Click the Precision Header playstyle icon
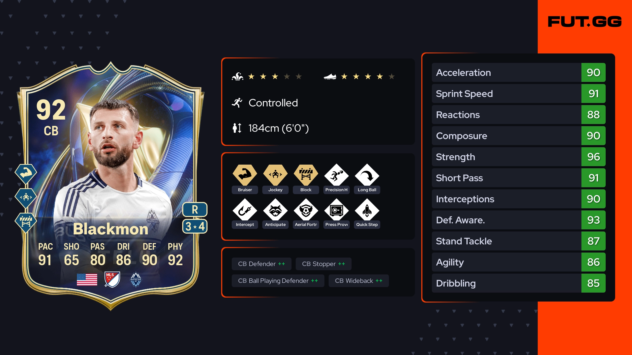Screen dimensions: 632x355 pos(337,175)
